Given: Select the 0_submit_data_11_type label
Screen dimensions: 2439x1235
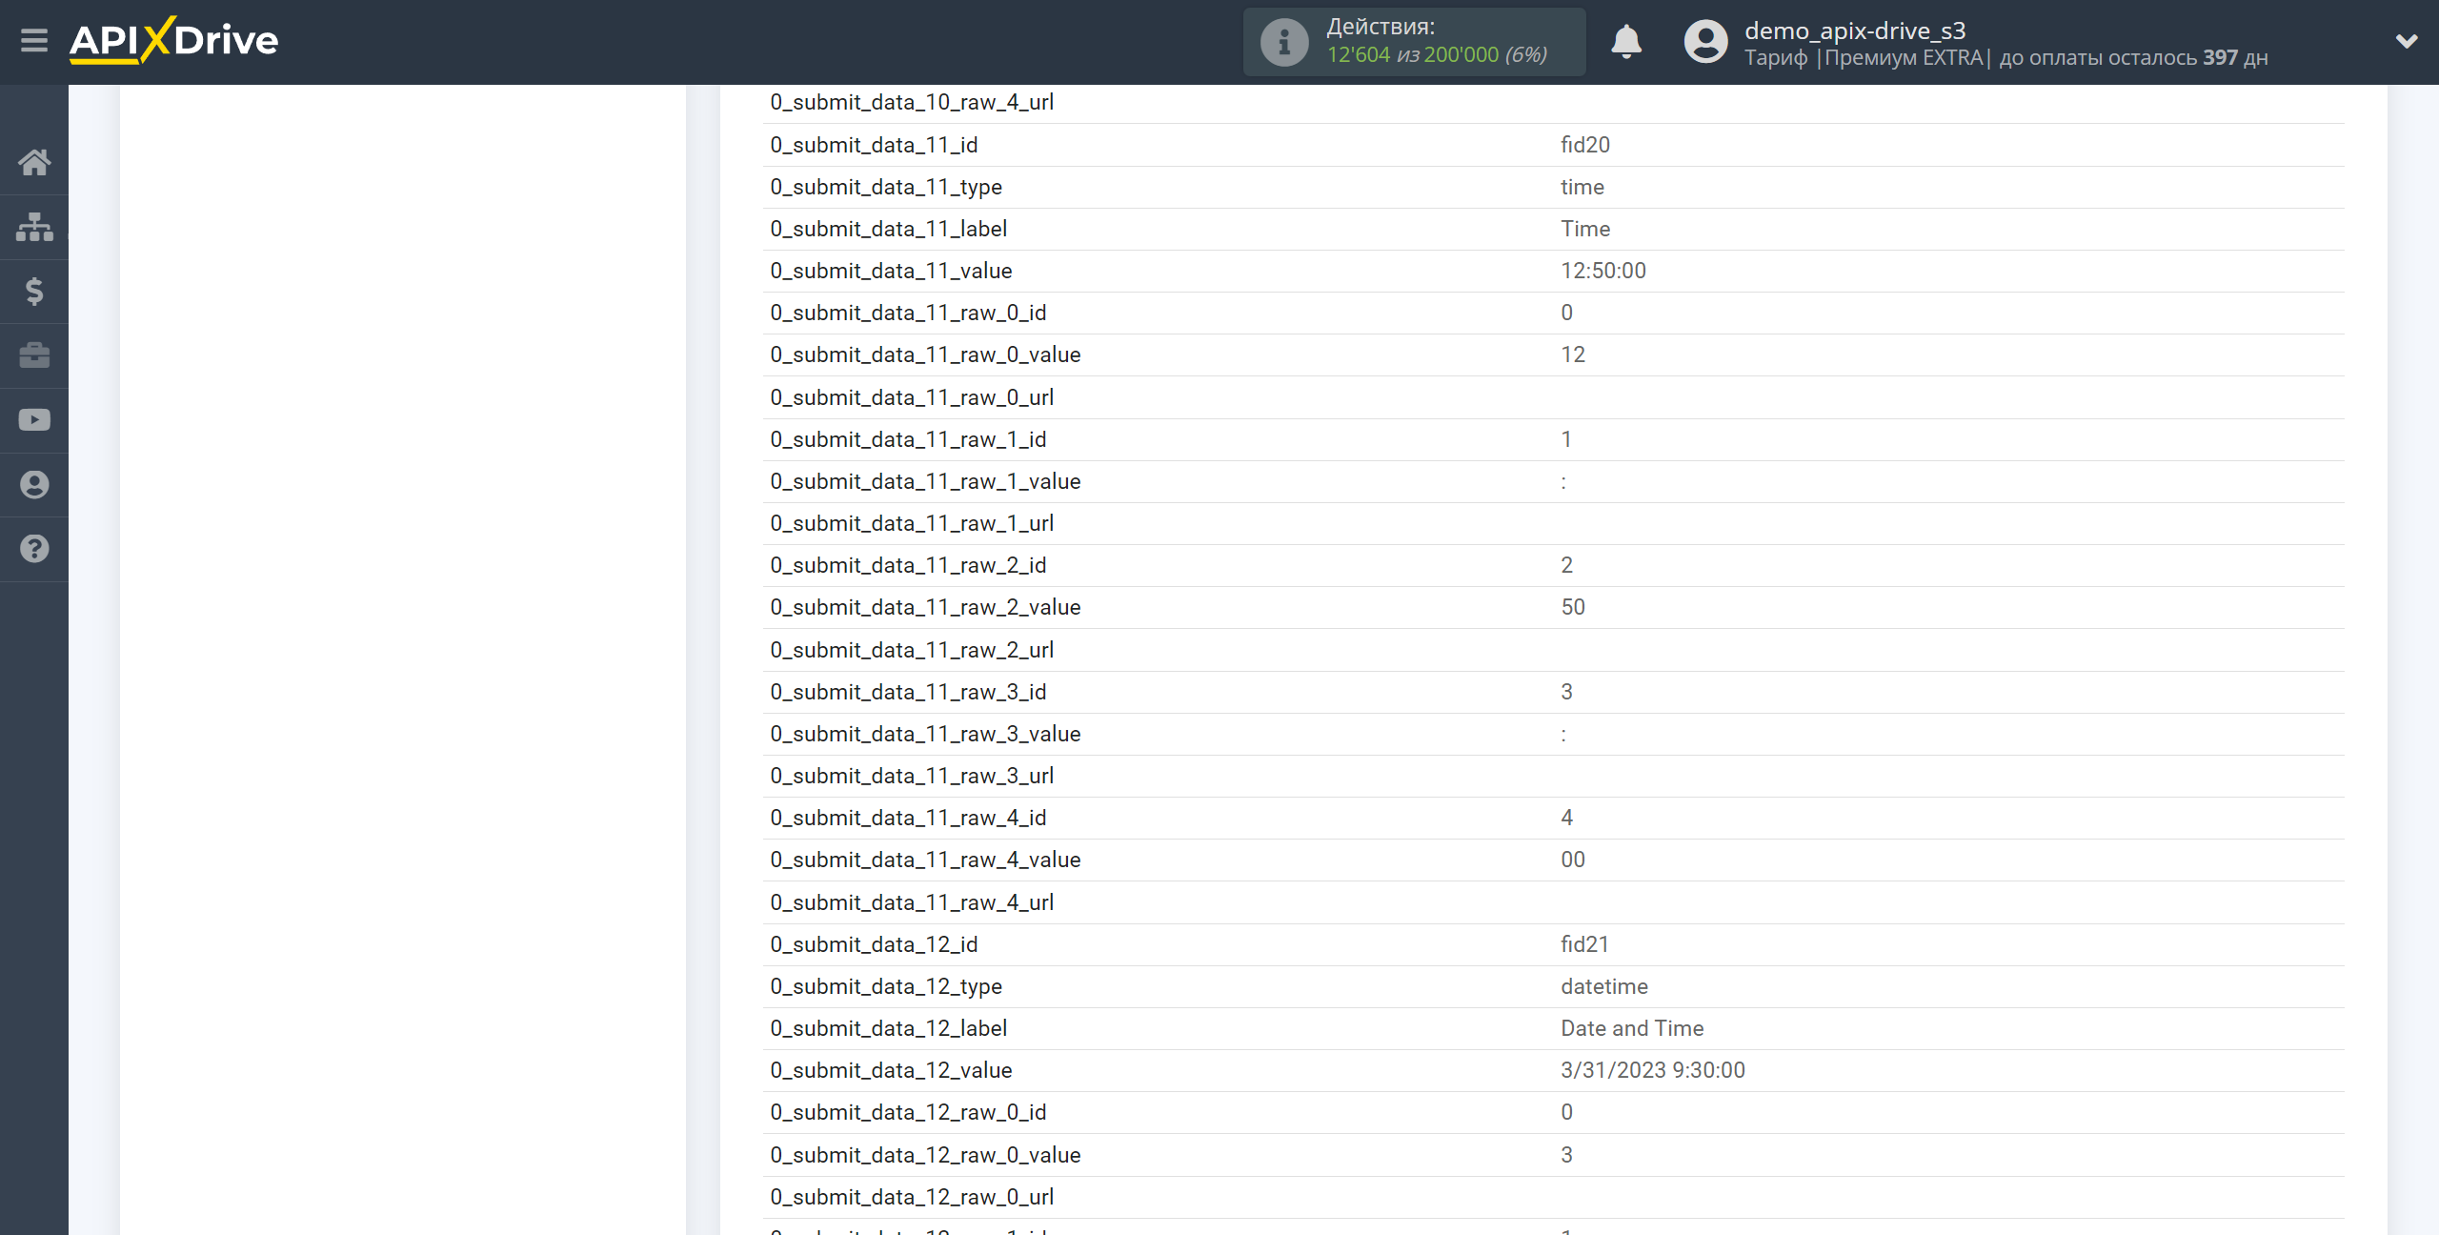Looking at the screenshot, I should 886,187.
